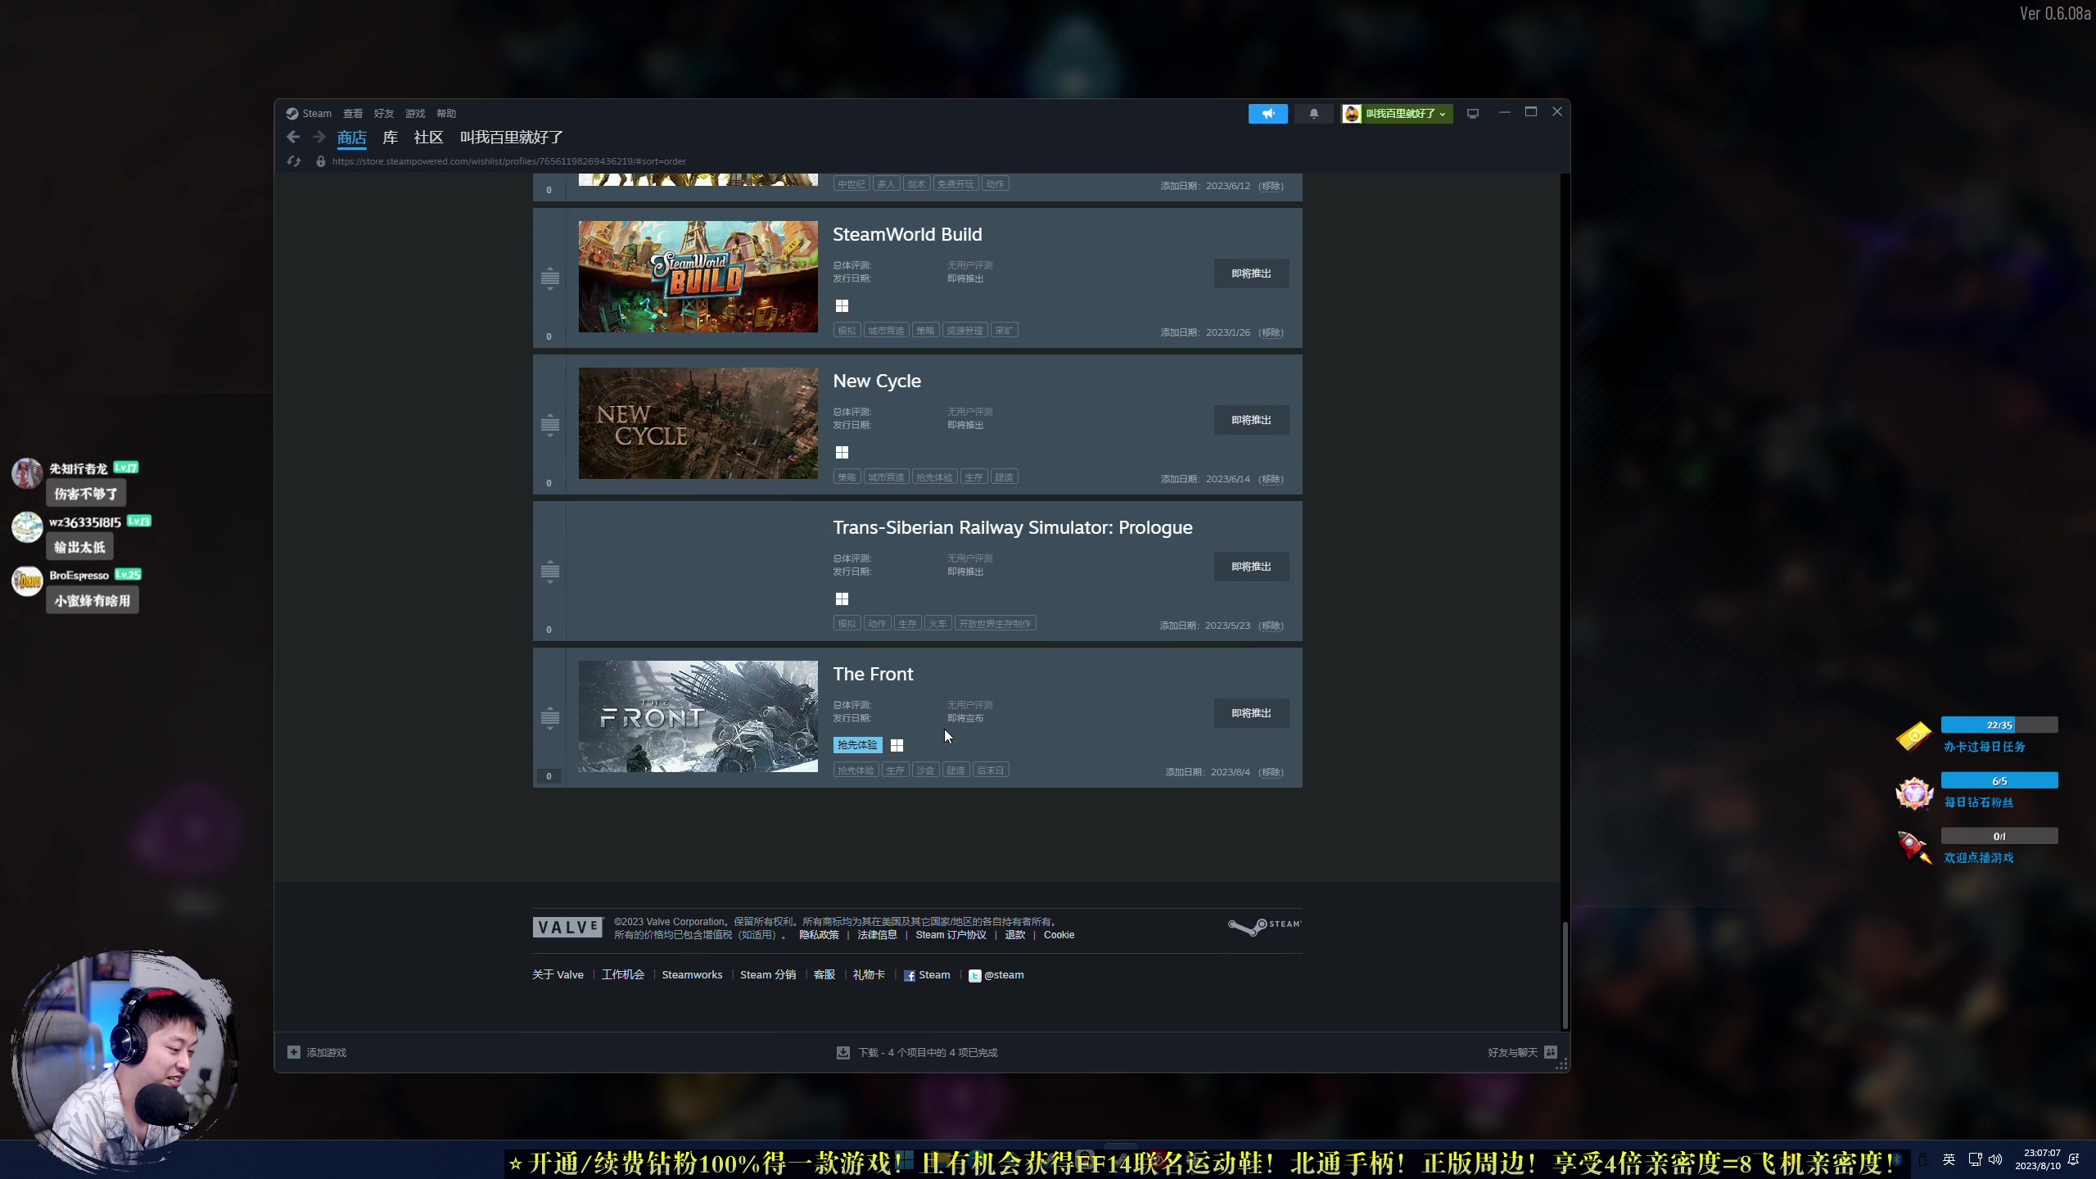
Task: Open the SteamWorld Build thumbnail
Action: point(698,277)
